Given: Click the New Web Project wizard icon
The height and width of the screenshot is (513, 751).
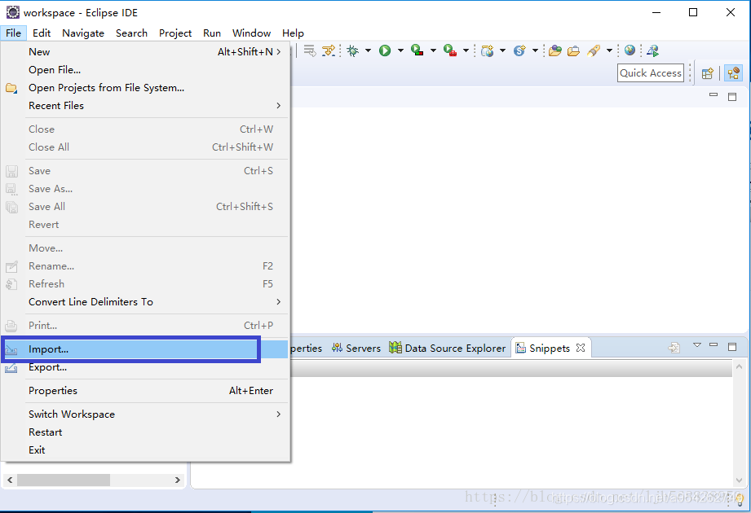Looking at the screenshot, I should (x=488, y=50).
